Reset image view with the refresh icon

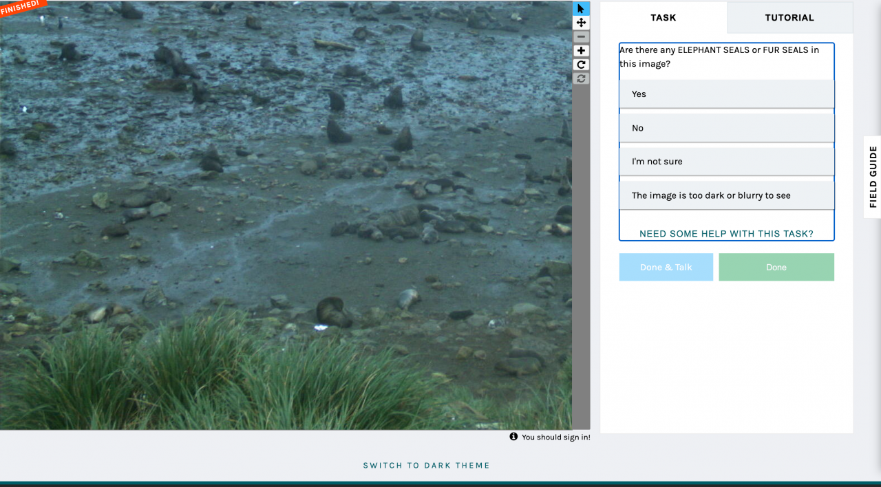coord(581,78)
